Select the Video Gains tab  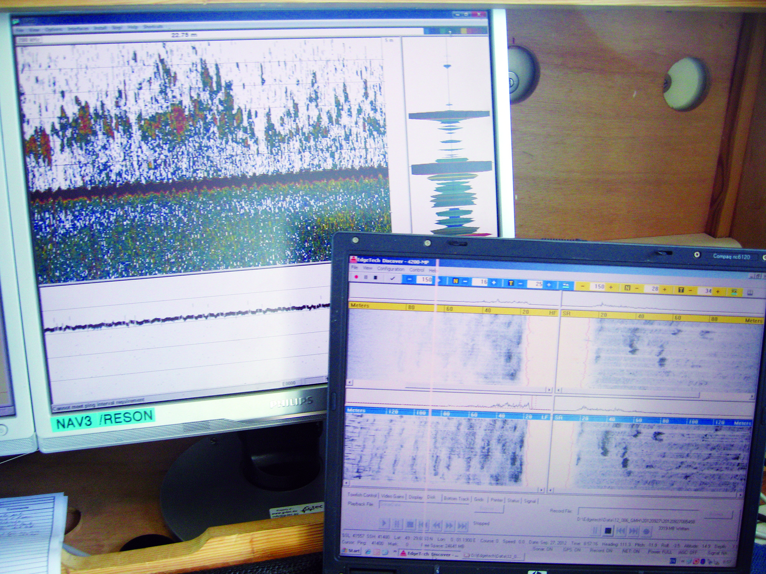point(392,496)
